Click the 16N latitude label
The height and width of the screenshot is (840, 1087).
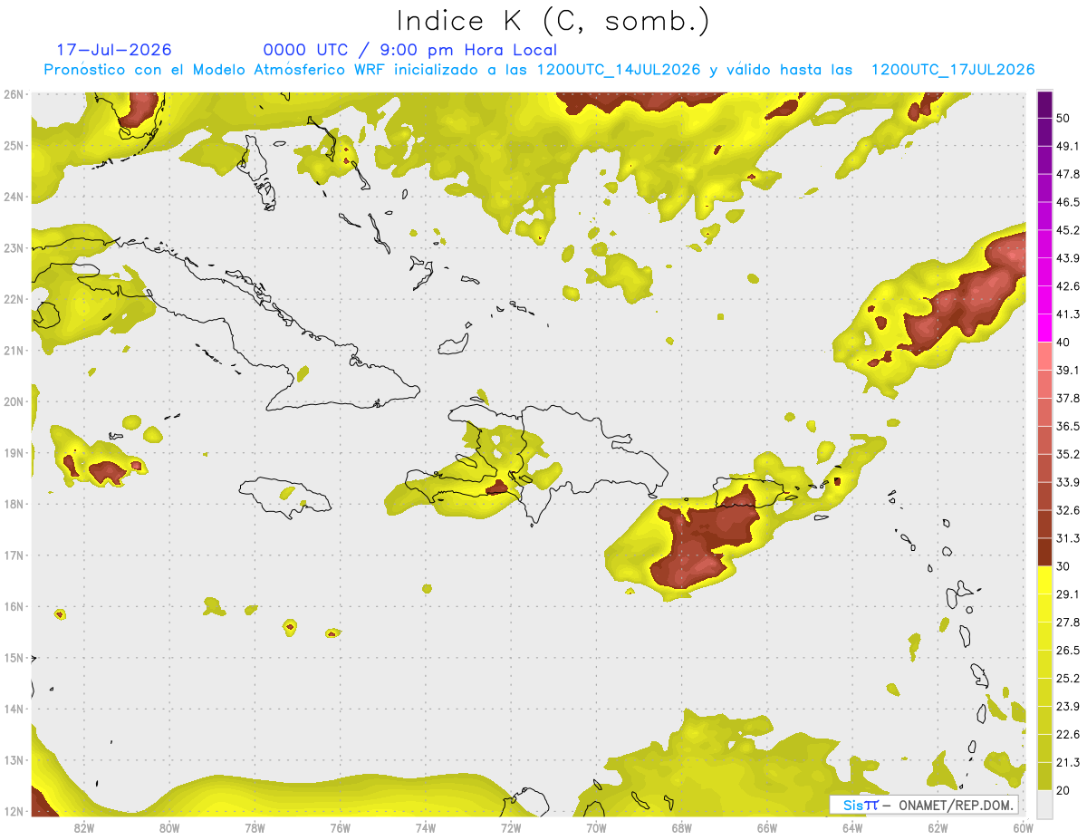pos(14,606)
